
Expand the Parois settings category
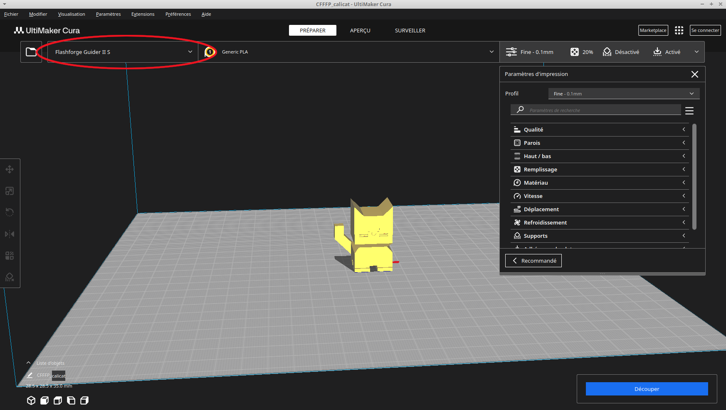[600, 143]
